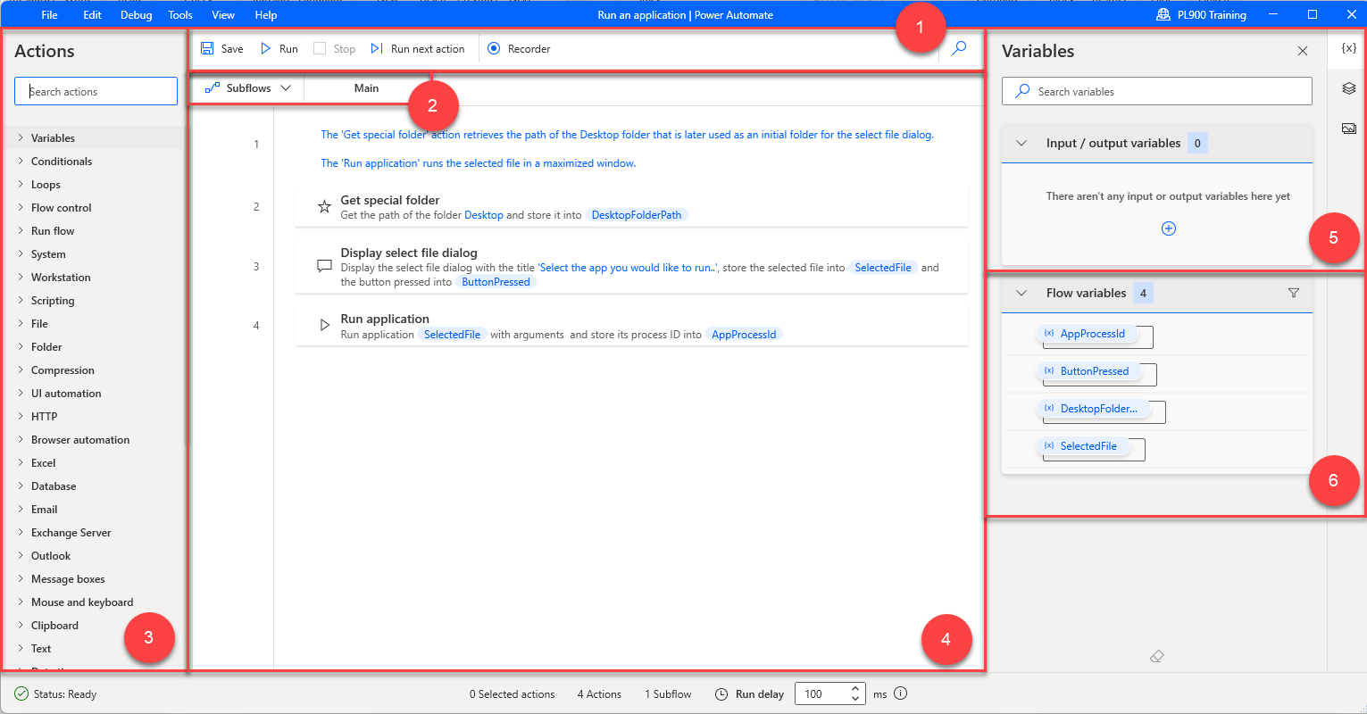Expand the Loops action group
Viewport: 1367px width, 714px height.
click(x=21, y=184)
